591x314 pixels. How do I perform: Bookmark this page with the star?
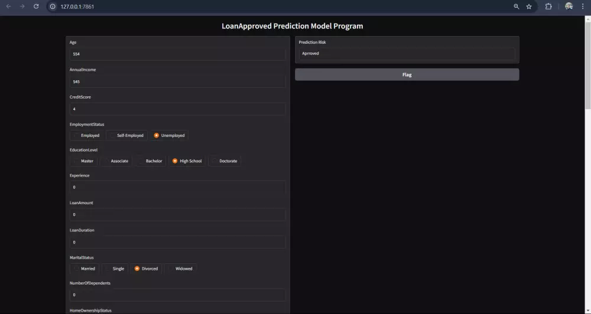529,6
